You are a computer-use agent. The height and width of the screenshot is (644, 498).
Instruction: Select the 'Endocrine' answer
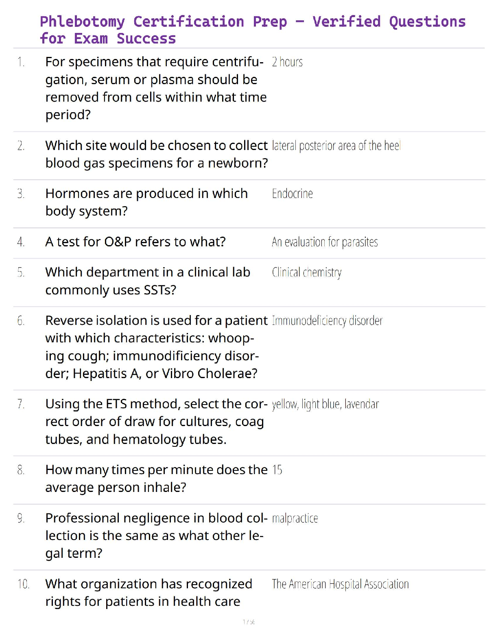click(292, 194)
